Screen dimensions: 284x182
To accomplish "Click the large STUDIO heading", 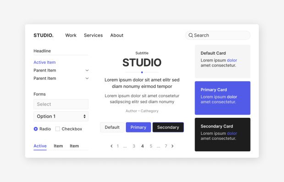I will (x=142, y=62).
